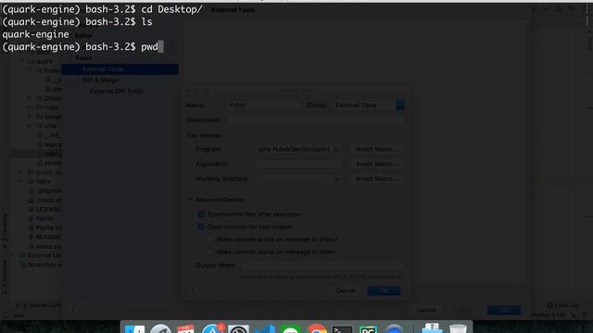
Task: Open Terminal icon in the Dock
Action: click(x=343, y=329)
